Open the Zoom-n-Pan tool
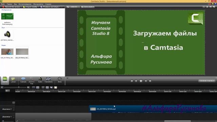 click(32, 81)
